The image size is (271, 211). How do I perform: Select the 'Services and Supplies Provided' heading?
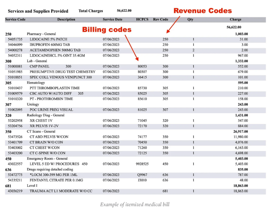pos(38,11)
